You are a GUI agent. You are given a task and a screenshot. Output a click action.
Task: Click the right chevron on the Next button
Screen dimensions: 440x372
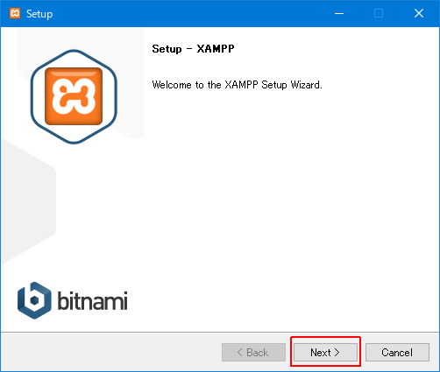point(337,353)
